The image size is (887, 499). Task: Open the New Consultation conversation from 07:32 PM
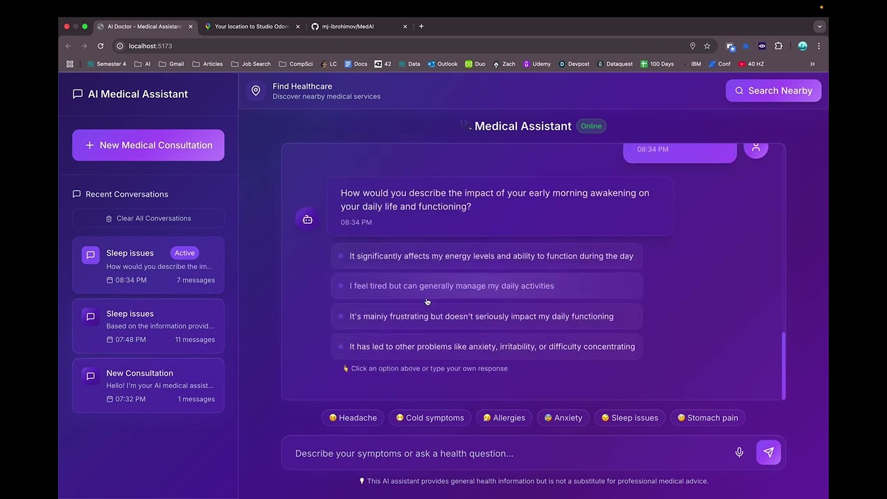pos(148,385)
